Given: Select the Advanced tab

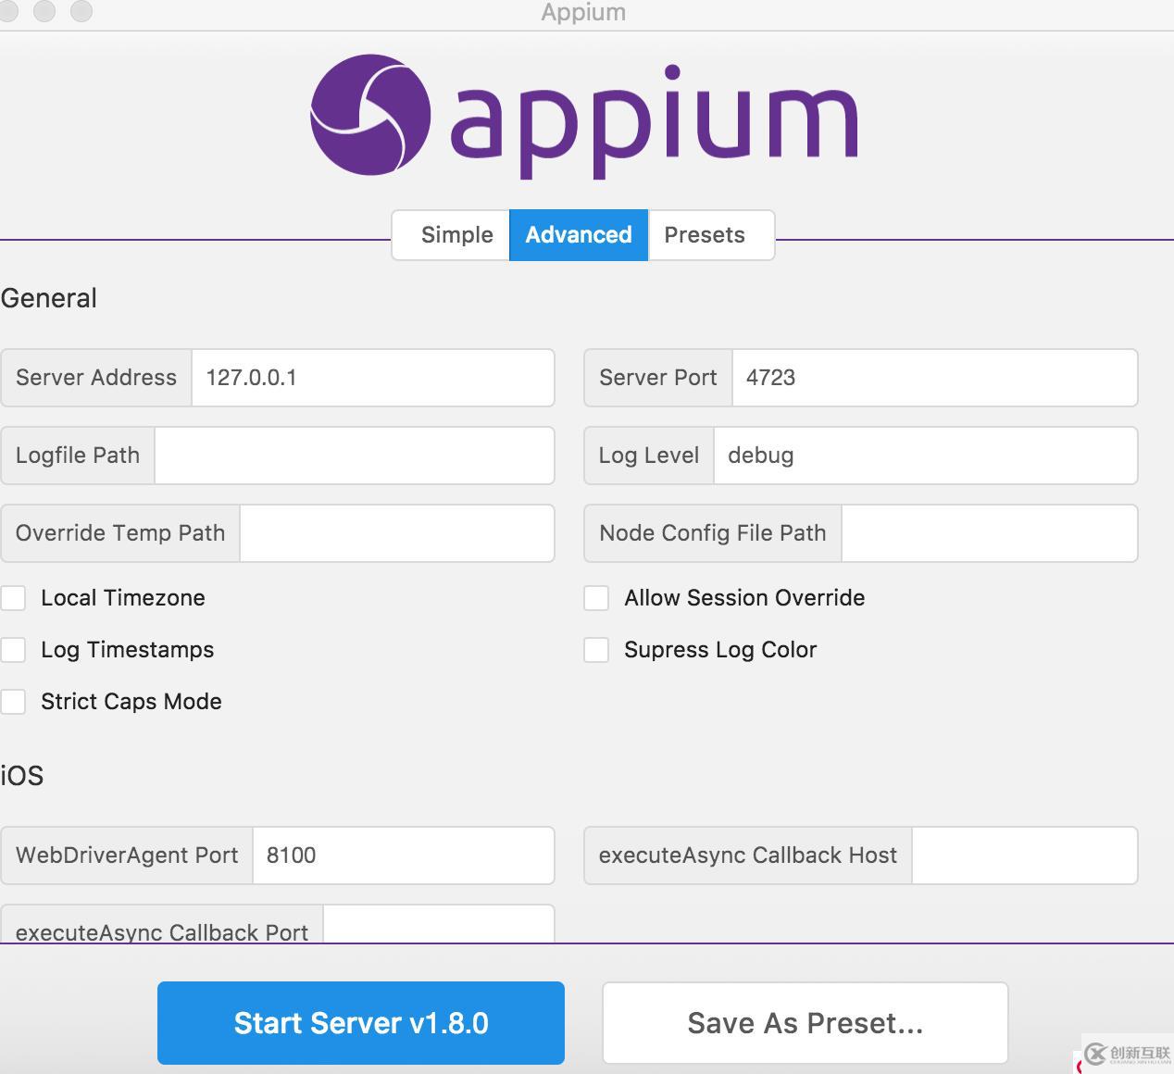Looking at the screenshot, I should point(579,235).
